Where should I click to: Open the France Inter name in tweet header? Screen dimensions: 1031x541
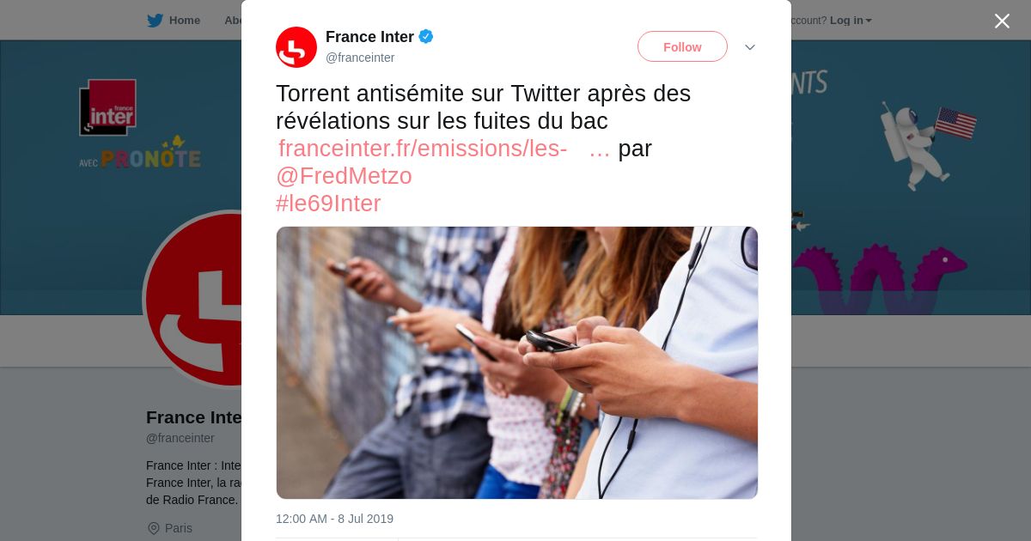[x=369, y=37]
